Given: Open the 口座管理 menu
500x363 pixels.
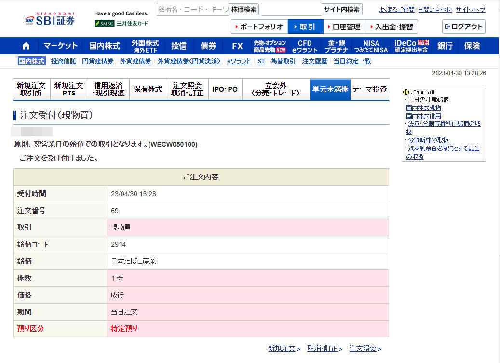Looking at the screenshot, I should [x=343, y=27].
